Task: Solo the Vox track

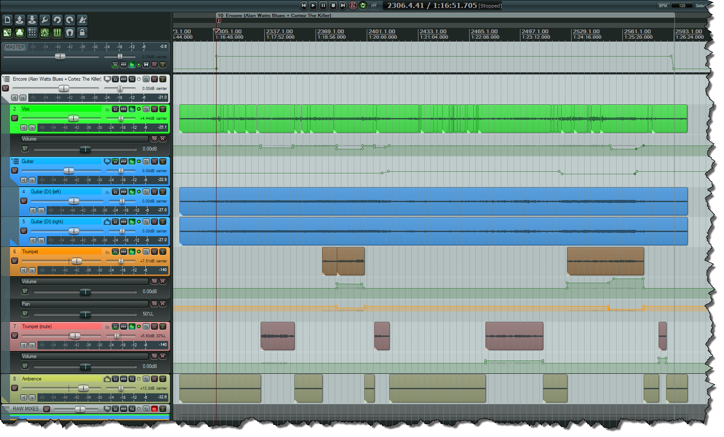Action: (x=163, y=109)
